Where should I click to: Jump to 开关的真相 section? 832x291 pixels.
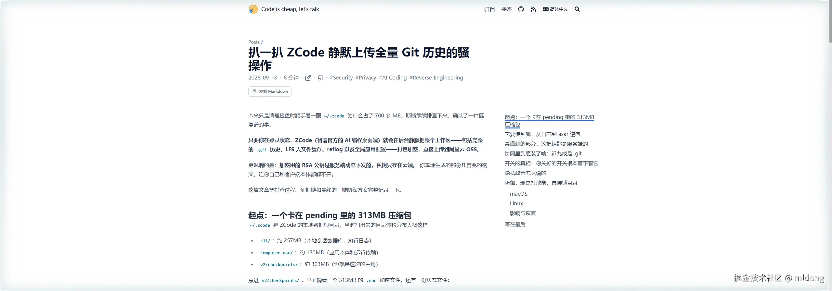coord(551,163)
